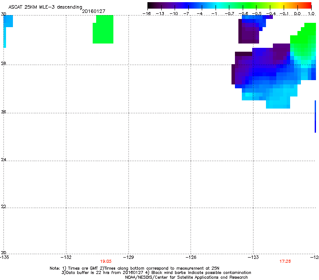Click the red time stamp '19:05'
Viewport: 319px width, 280px height.
click(106, 261)
